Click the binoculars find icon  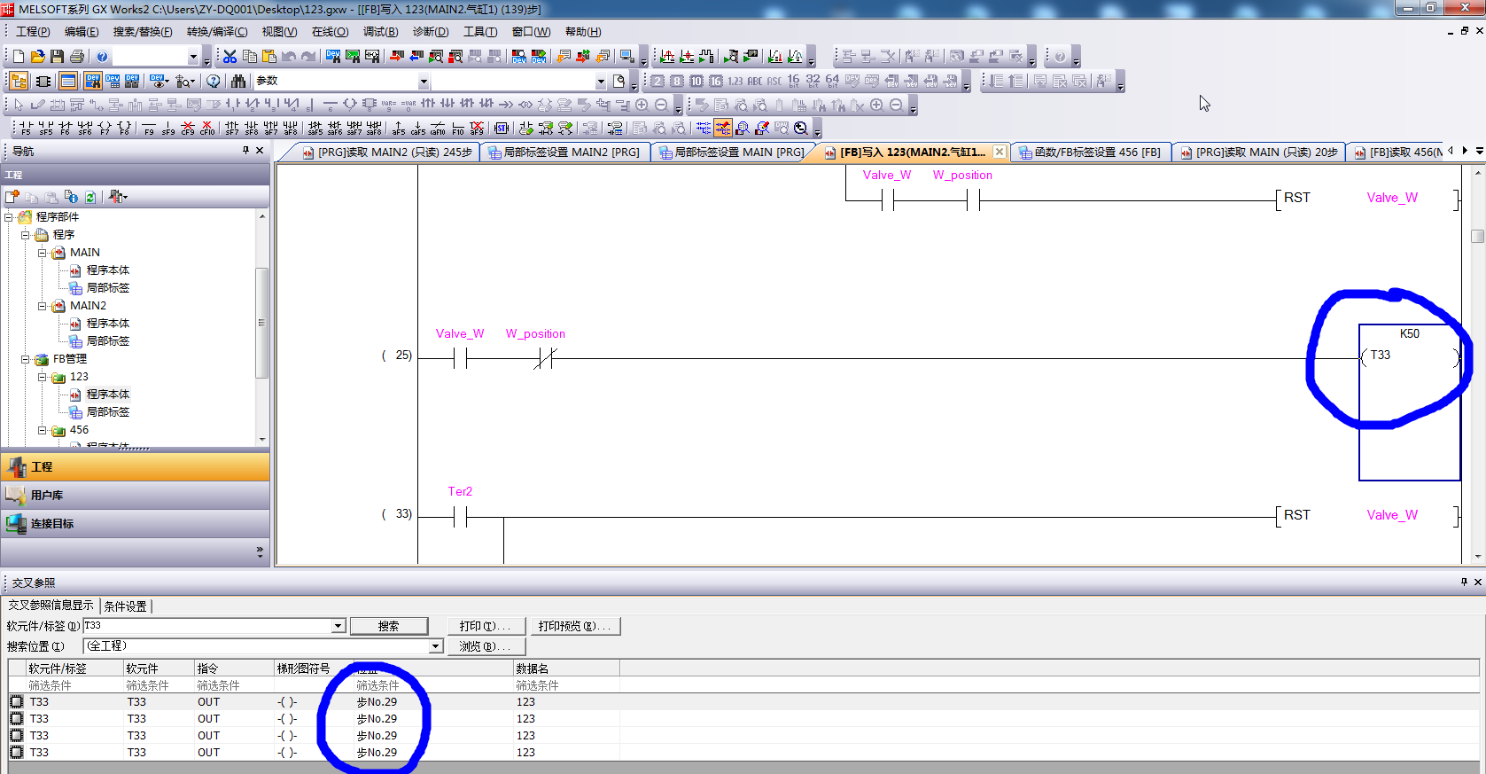(x=238, y=82)
